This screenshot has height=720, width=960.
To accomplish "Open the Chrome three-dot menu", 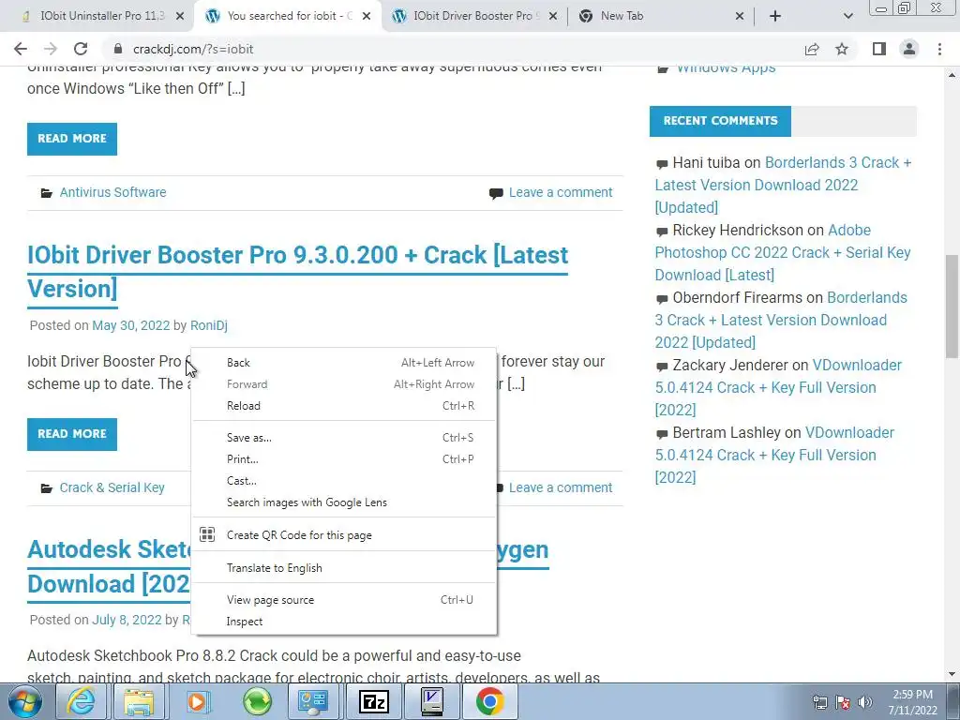I will tap(939, 49).
